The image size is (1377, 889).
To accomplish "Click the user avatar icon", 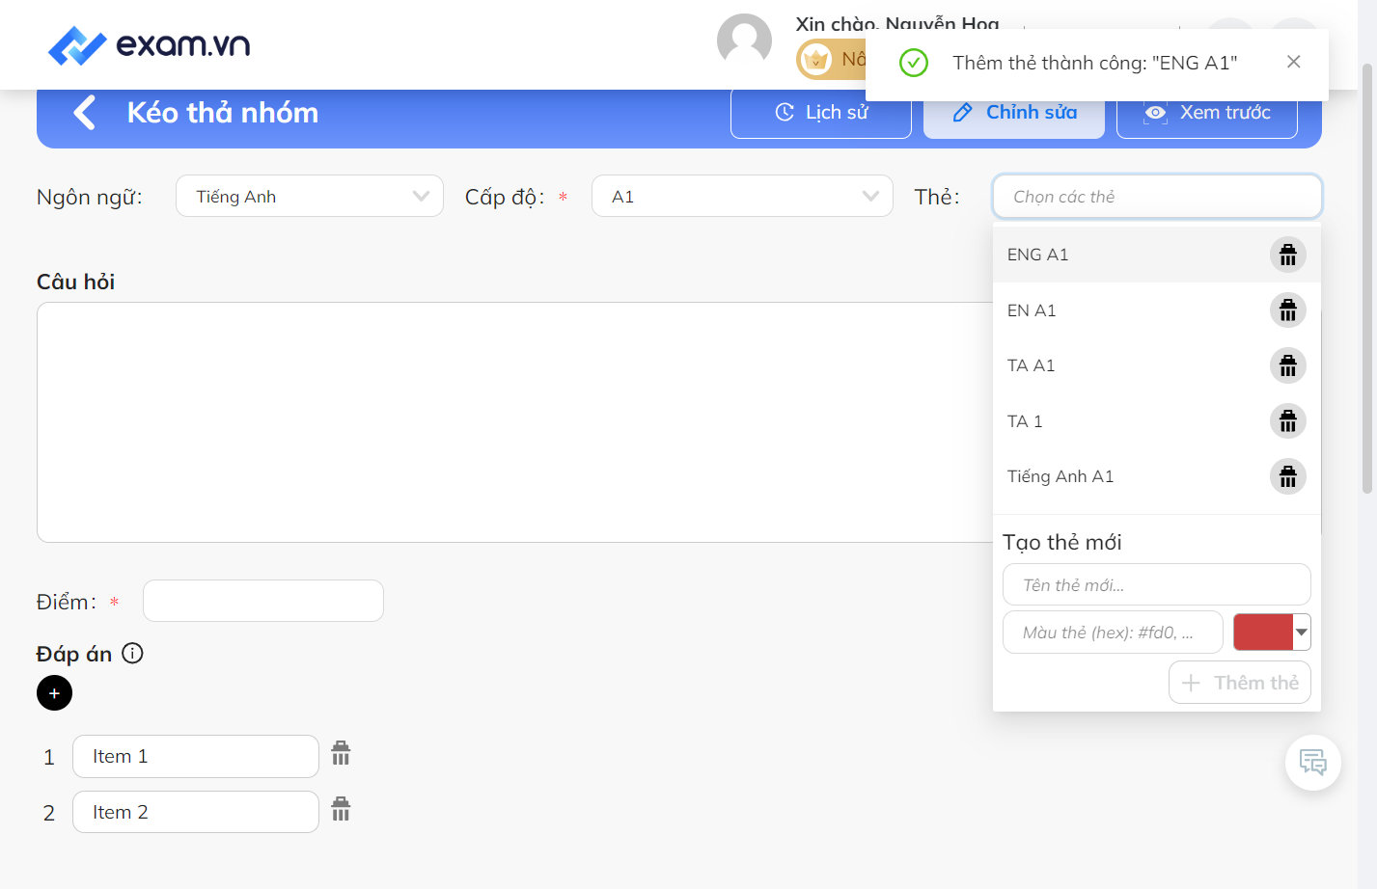I will tap(744, 41).
